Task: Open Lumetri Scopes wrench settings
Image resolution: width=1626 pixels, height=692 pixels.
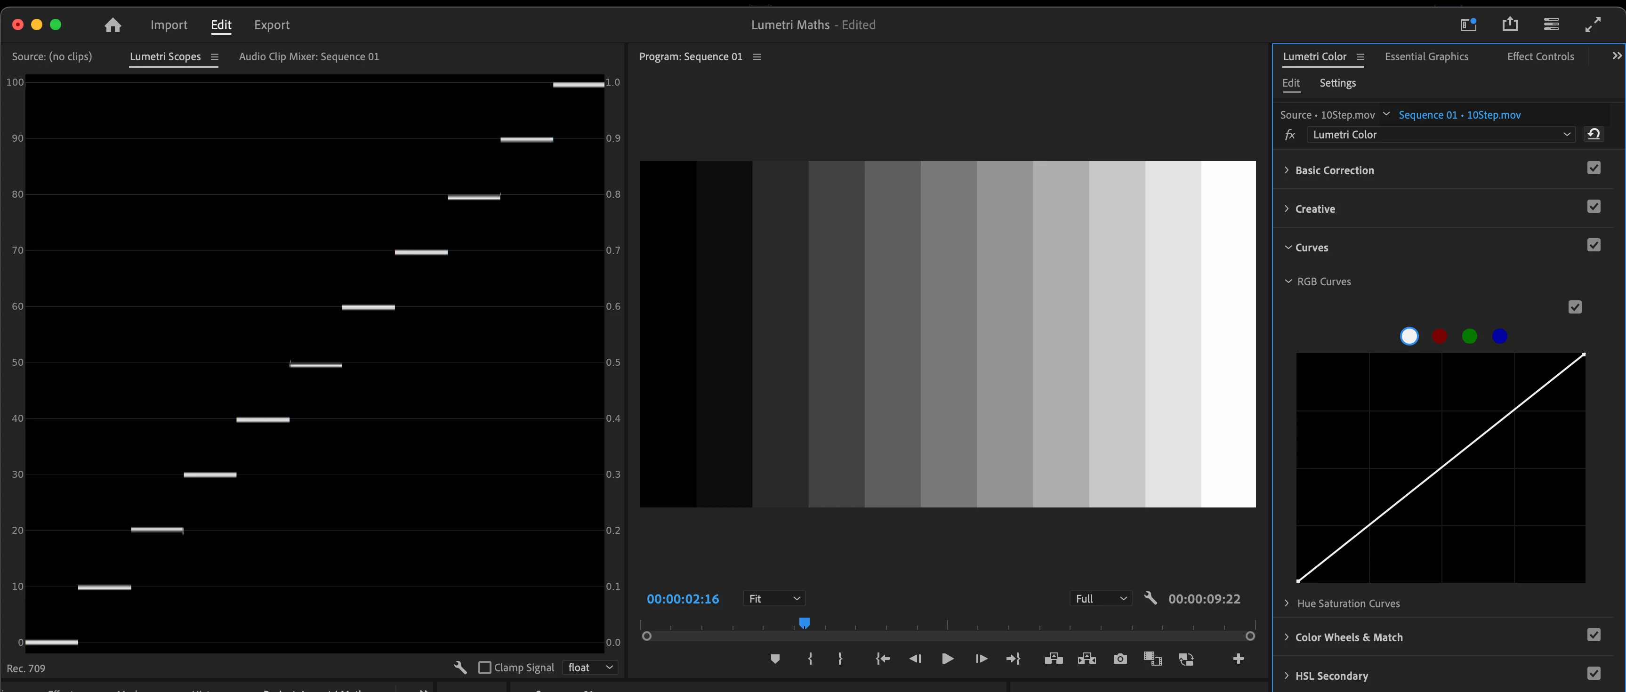Action: click(460, 668)
